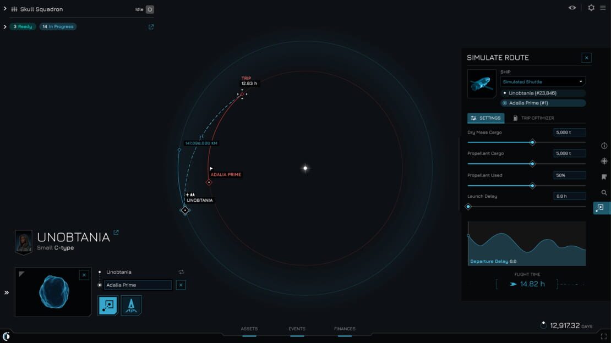This screenshot has width=611, height=343.
Task: Open the info icon in right sidebar
Action: pos(604,146)
